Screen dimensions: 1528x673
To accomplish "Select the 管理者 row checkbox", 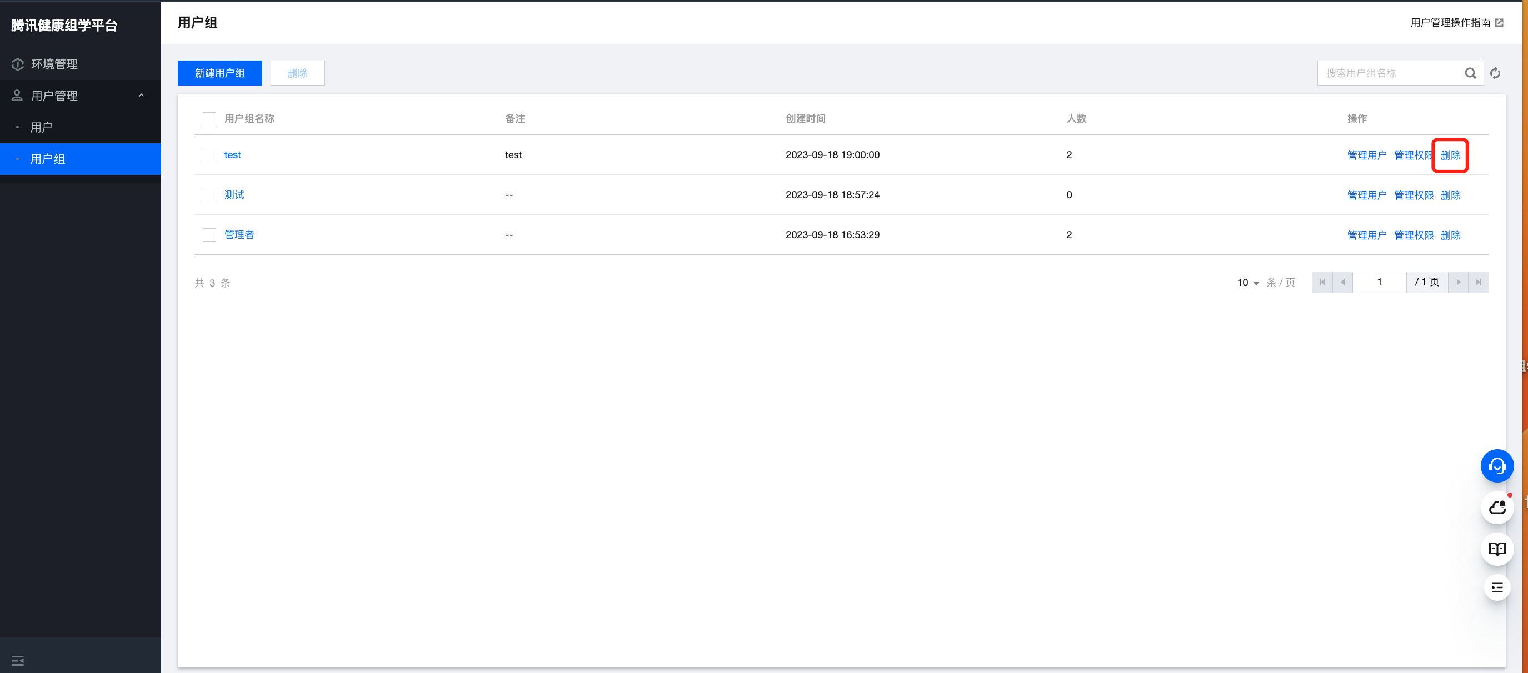I will (x=209, y=235).
